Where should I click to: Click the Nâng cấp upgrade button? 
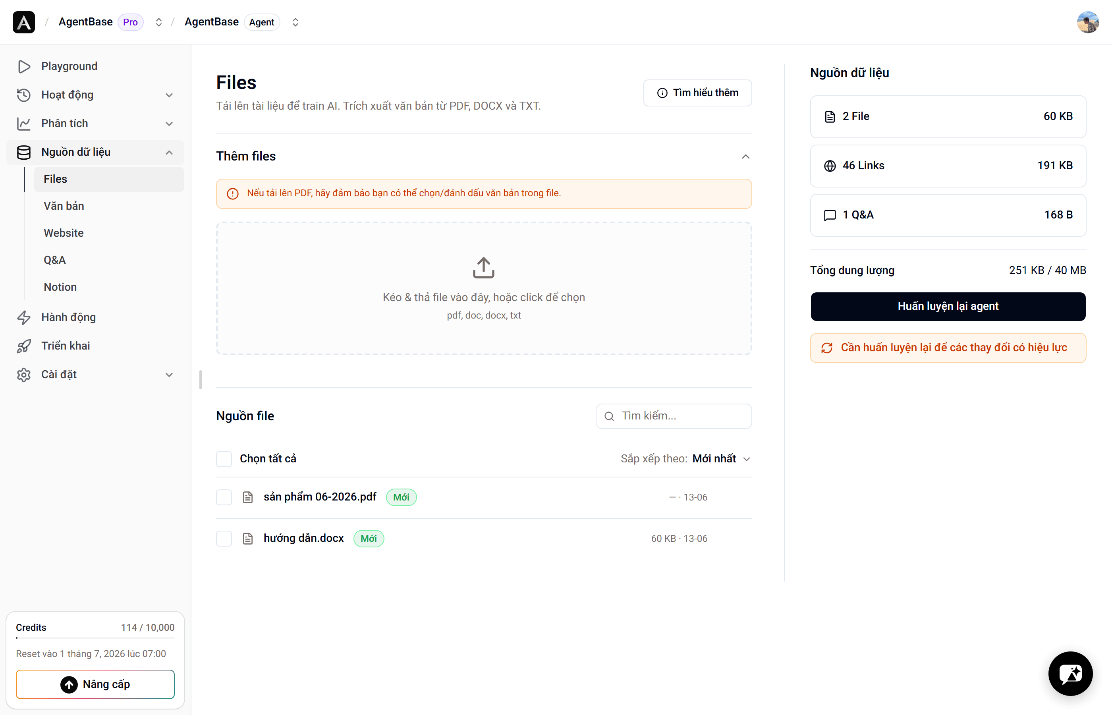tap(95, 684)
